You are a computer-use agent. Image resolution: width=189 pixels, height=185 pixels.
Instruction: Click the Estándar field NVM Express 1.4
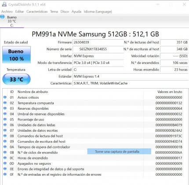tap(131, 76)
